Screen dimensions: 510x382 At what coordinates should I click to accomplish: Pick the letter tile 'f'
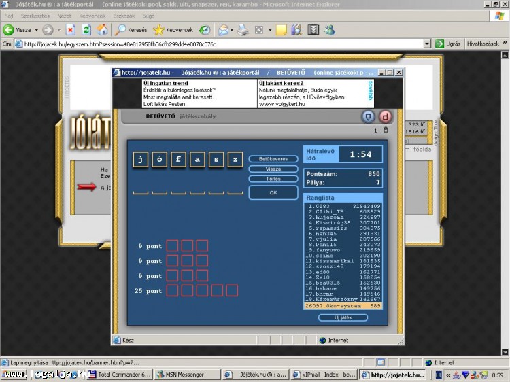178,160
